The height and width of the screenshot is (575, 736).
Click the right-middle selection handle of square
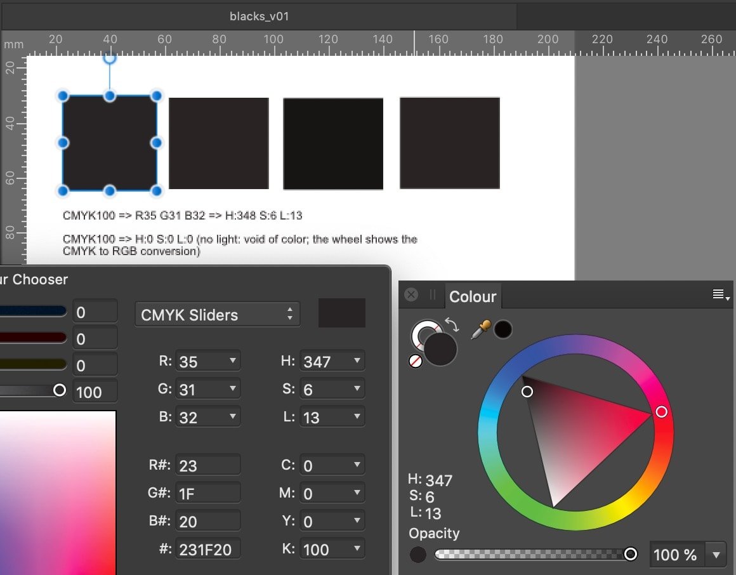pos(156,143)
